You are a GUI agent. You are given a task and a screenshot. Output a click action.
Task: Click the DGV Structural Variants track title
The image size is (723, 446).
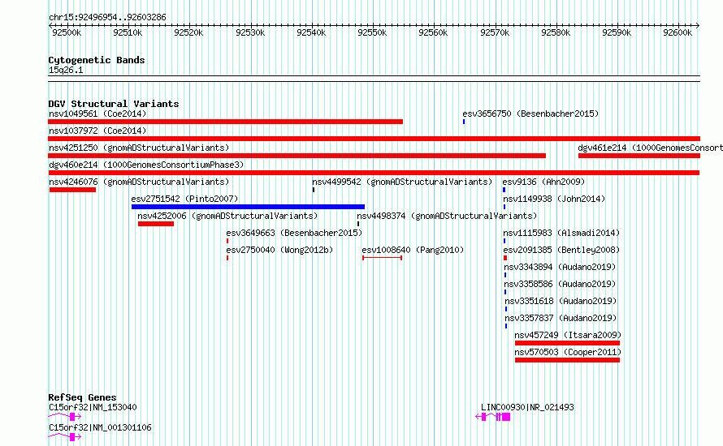(x=114, y=104)
